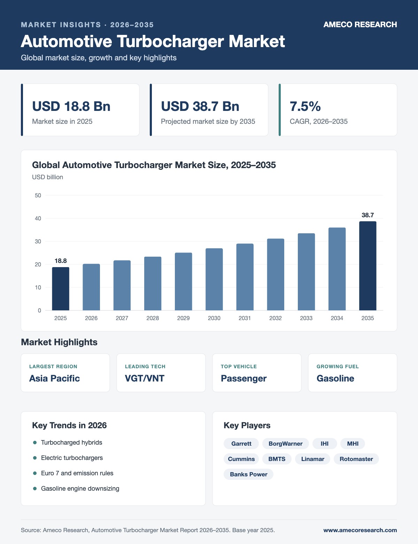Screen dimensions: 418x544
Task: Open the www.amecoresearch.com link
Action: tap(360, 530)
